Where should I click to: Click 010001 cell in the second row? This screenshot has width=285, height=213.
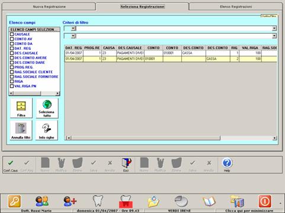coord(153,59)
